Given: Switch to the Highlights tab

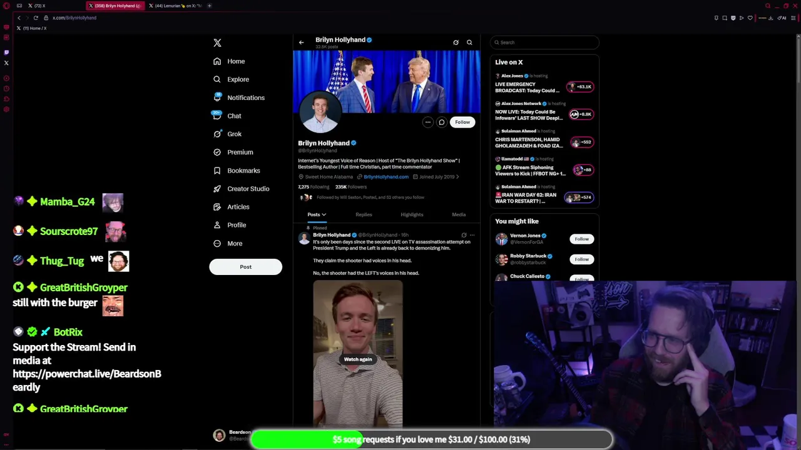Looking at the screenshot, I should pos(412,214).
